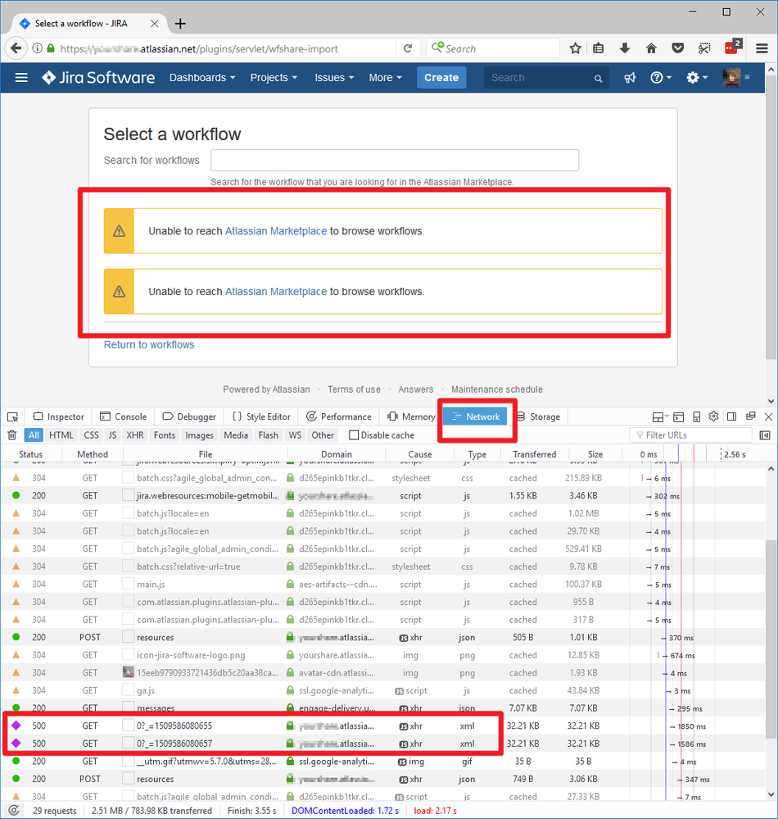
Task: Go to the browser home icon
Action: click(651, 48)
